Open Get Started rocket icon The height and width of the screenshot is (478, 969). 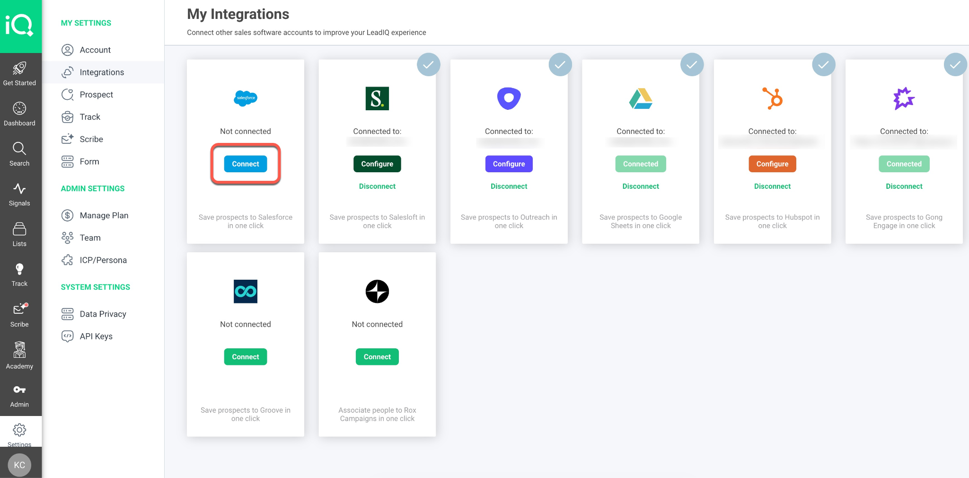[19, 68]
